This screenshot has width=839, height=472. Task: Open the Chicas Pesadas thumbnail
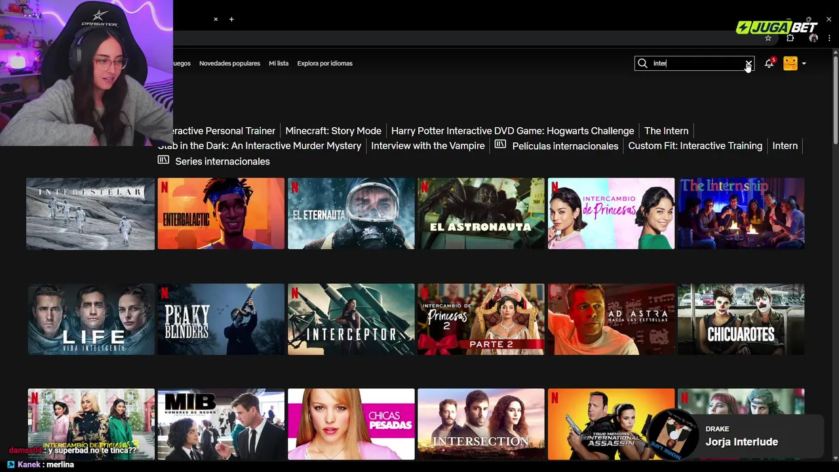pyautogui.click(x=351, y=424)
